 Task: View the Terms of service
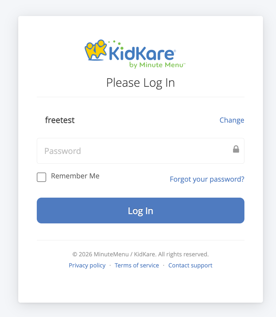[137, 265]
